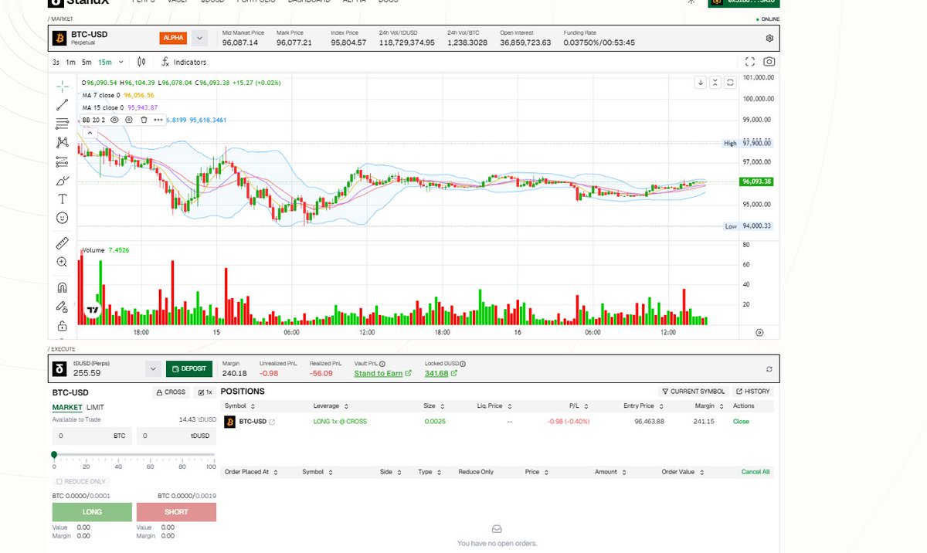
Task: Open BB indicator settings
Action: (x=129, y=120)
